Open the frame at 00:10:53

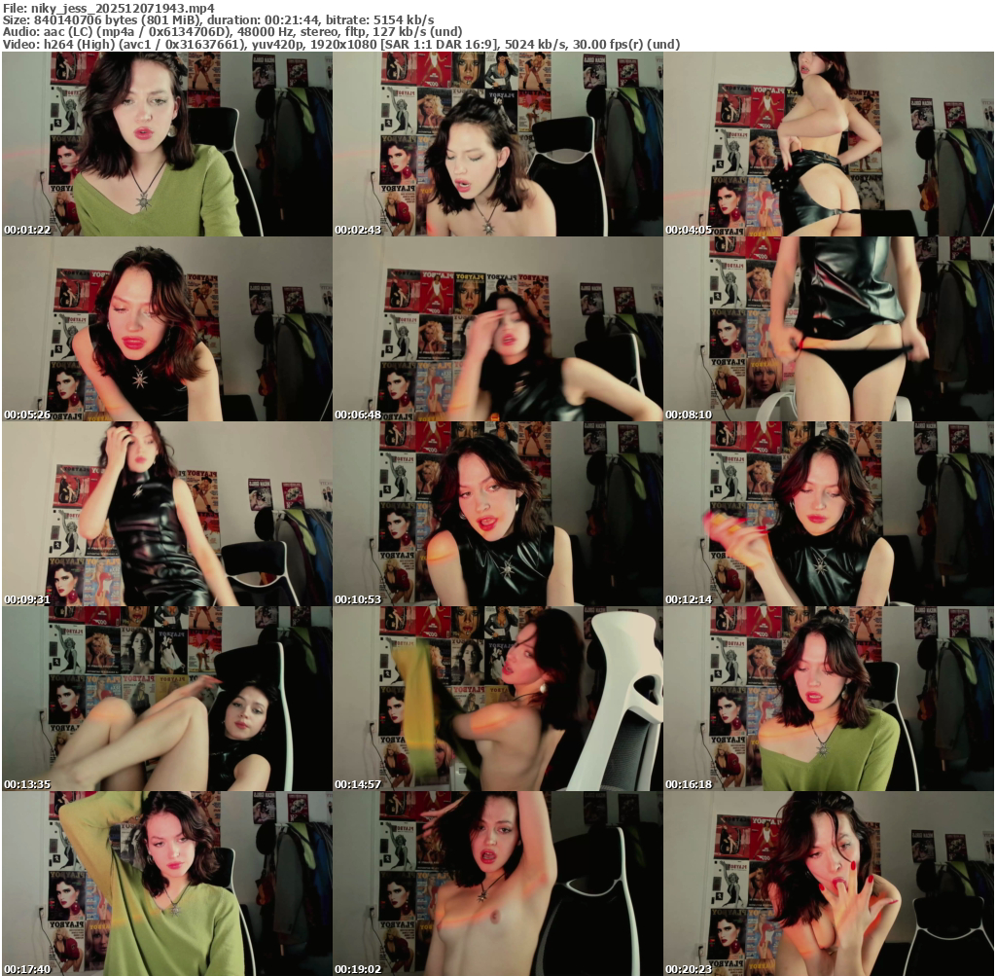[497, 514]
